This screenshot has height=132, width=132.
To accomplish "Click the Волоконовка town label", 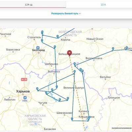I will (x=94, y=58).
